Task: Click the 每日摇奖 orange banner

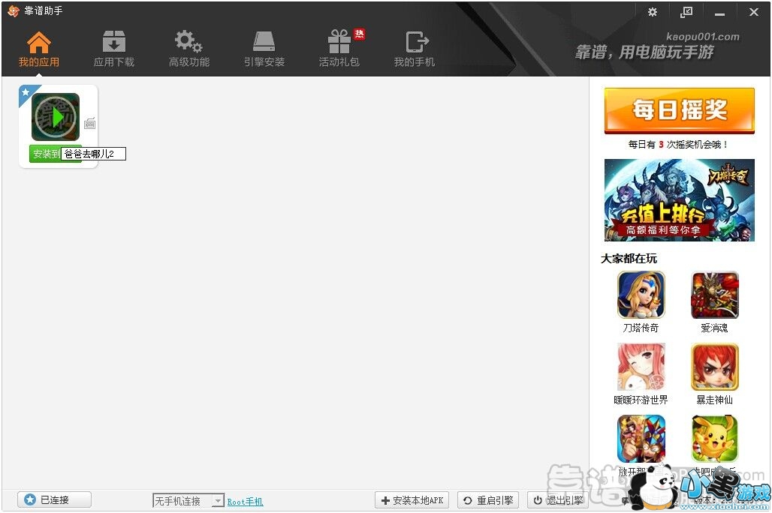Action: (680, 110)
